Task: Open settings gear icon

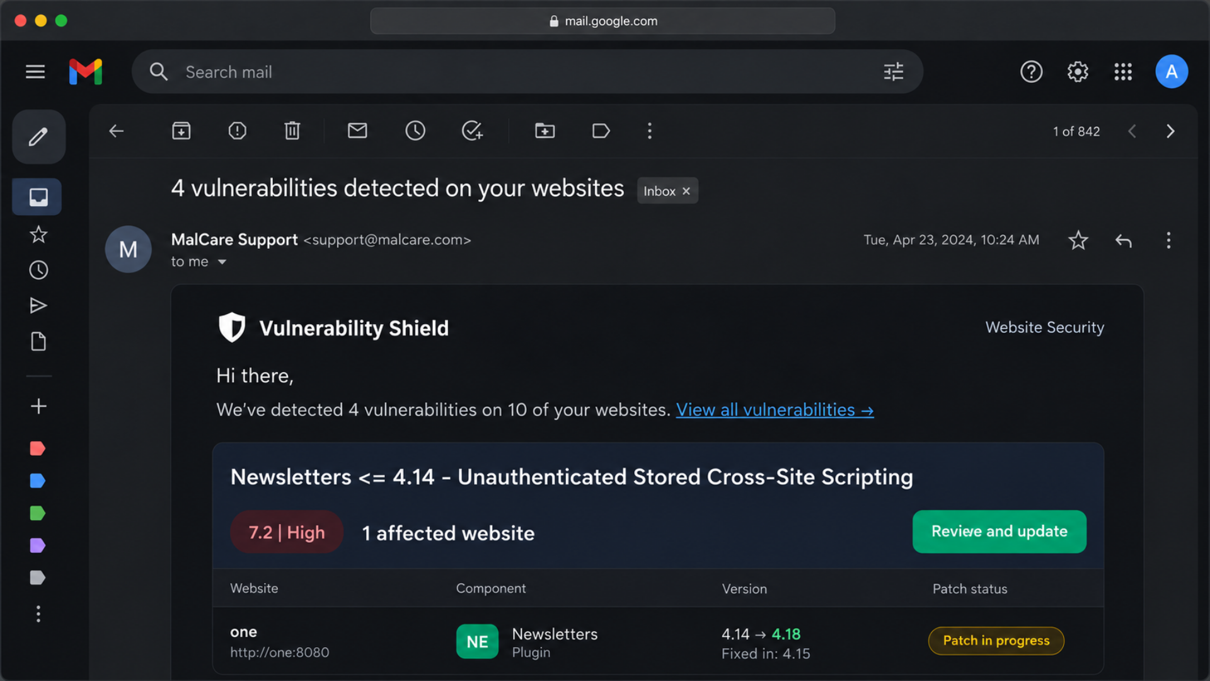Action: pos(1078,72)
